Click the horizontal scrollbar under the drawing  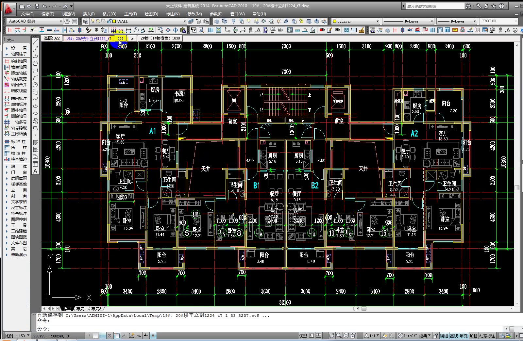pos(435,308)
